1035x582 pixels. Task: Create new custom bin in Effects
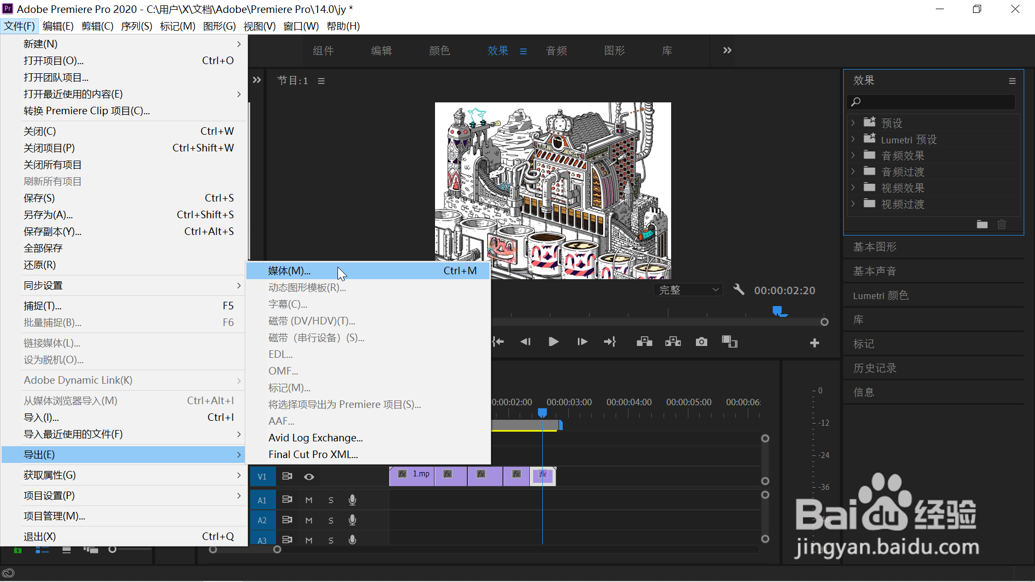click(x=982, y=224)
